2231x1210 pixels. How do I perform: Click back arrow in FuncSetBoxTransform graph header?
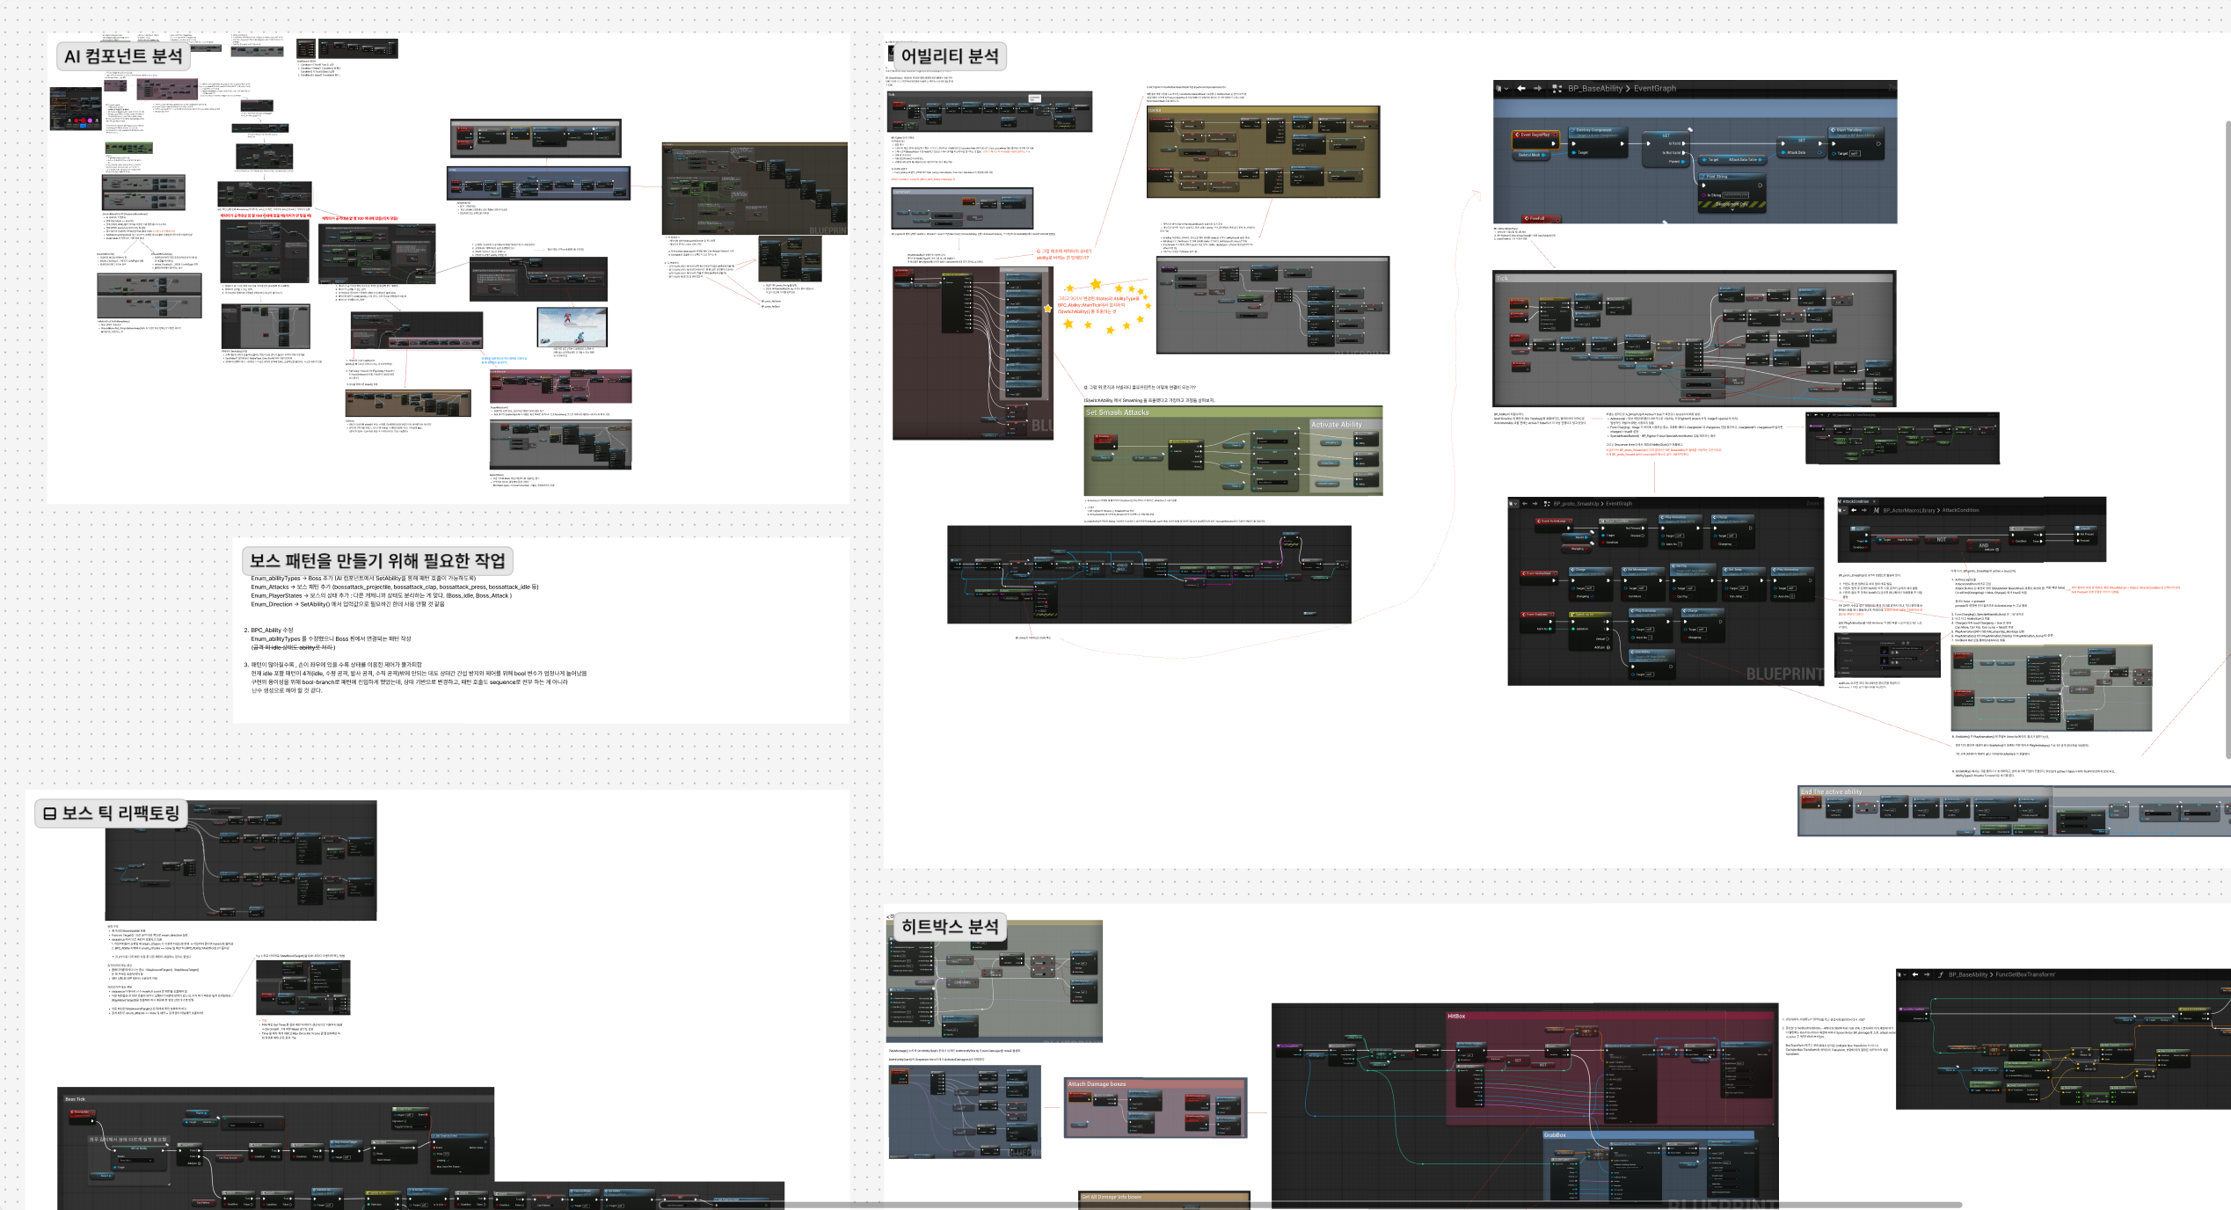1915,974
